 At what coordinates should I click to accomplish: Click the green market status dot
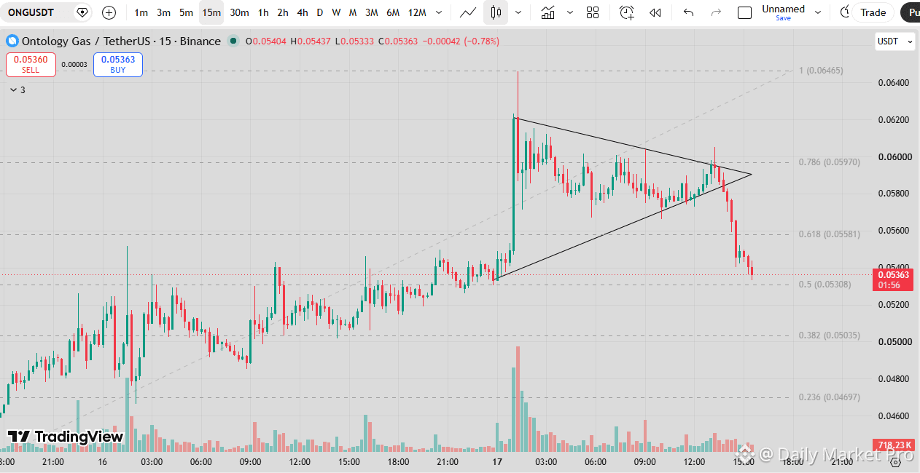coord(233,41)
